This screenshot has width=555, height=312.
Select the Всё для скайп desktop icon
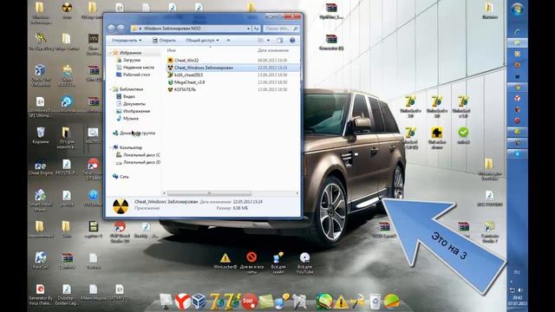coord(278,263)
